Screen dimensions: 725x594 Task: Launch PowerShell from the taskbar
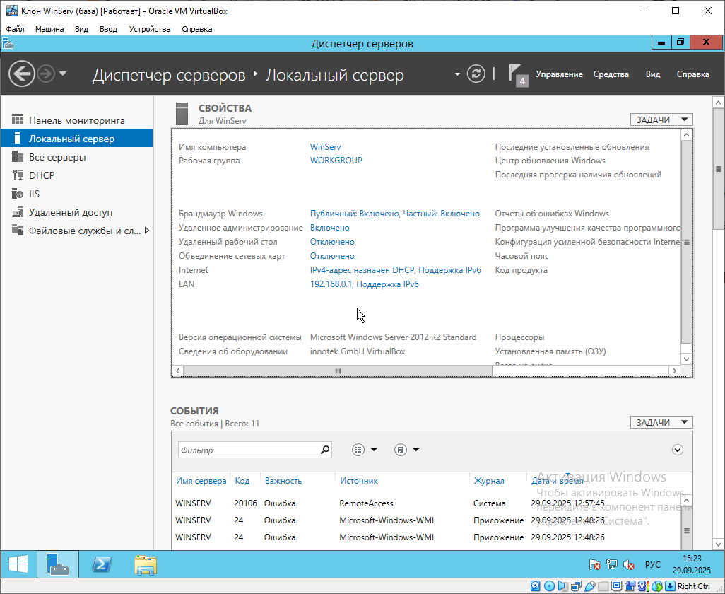pyautogui.click(x=101, y=564)
